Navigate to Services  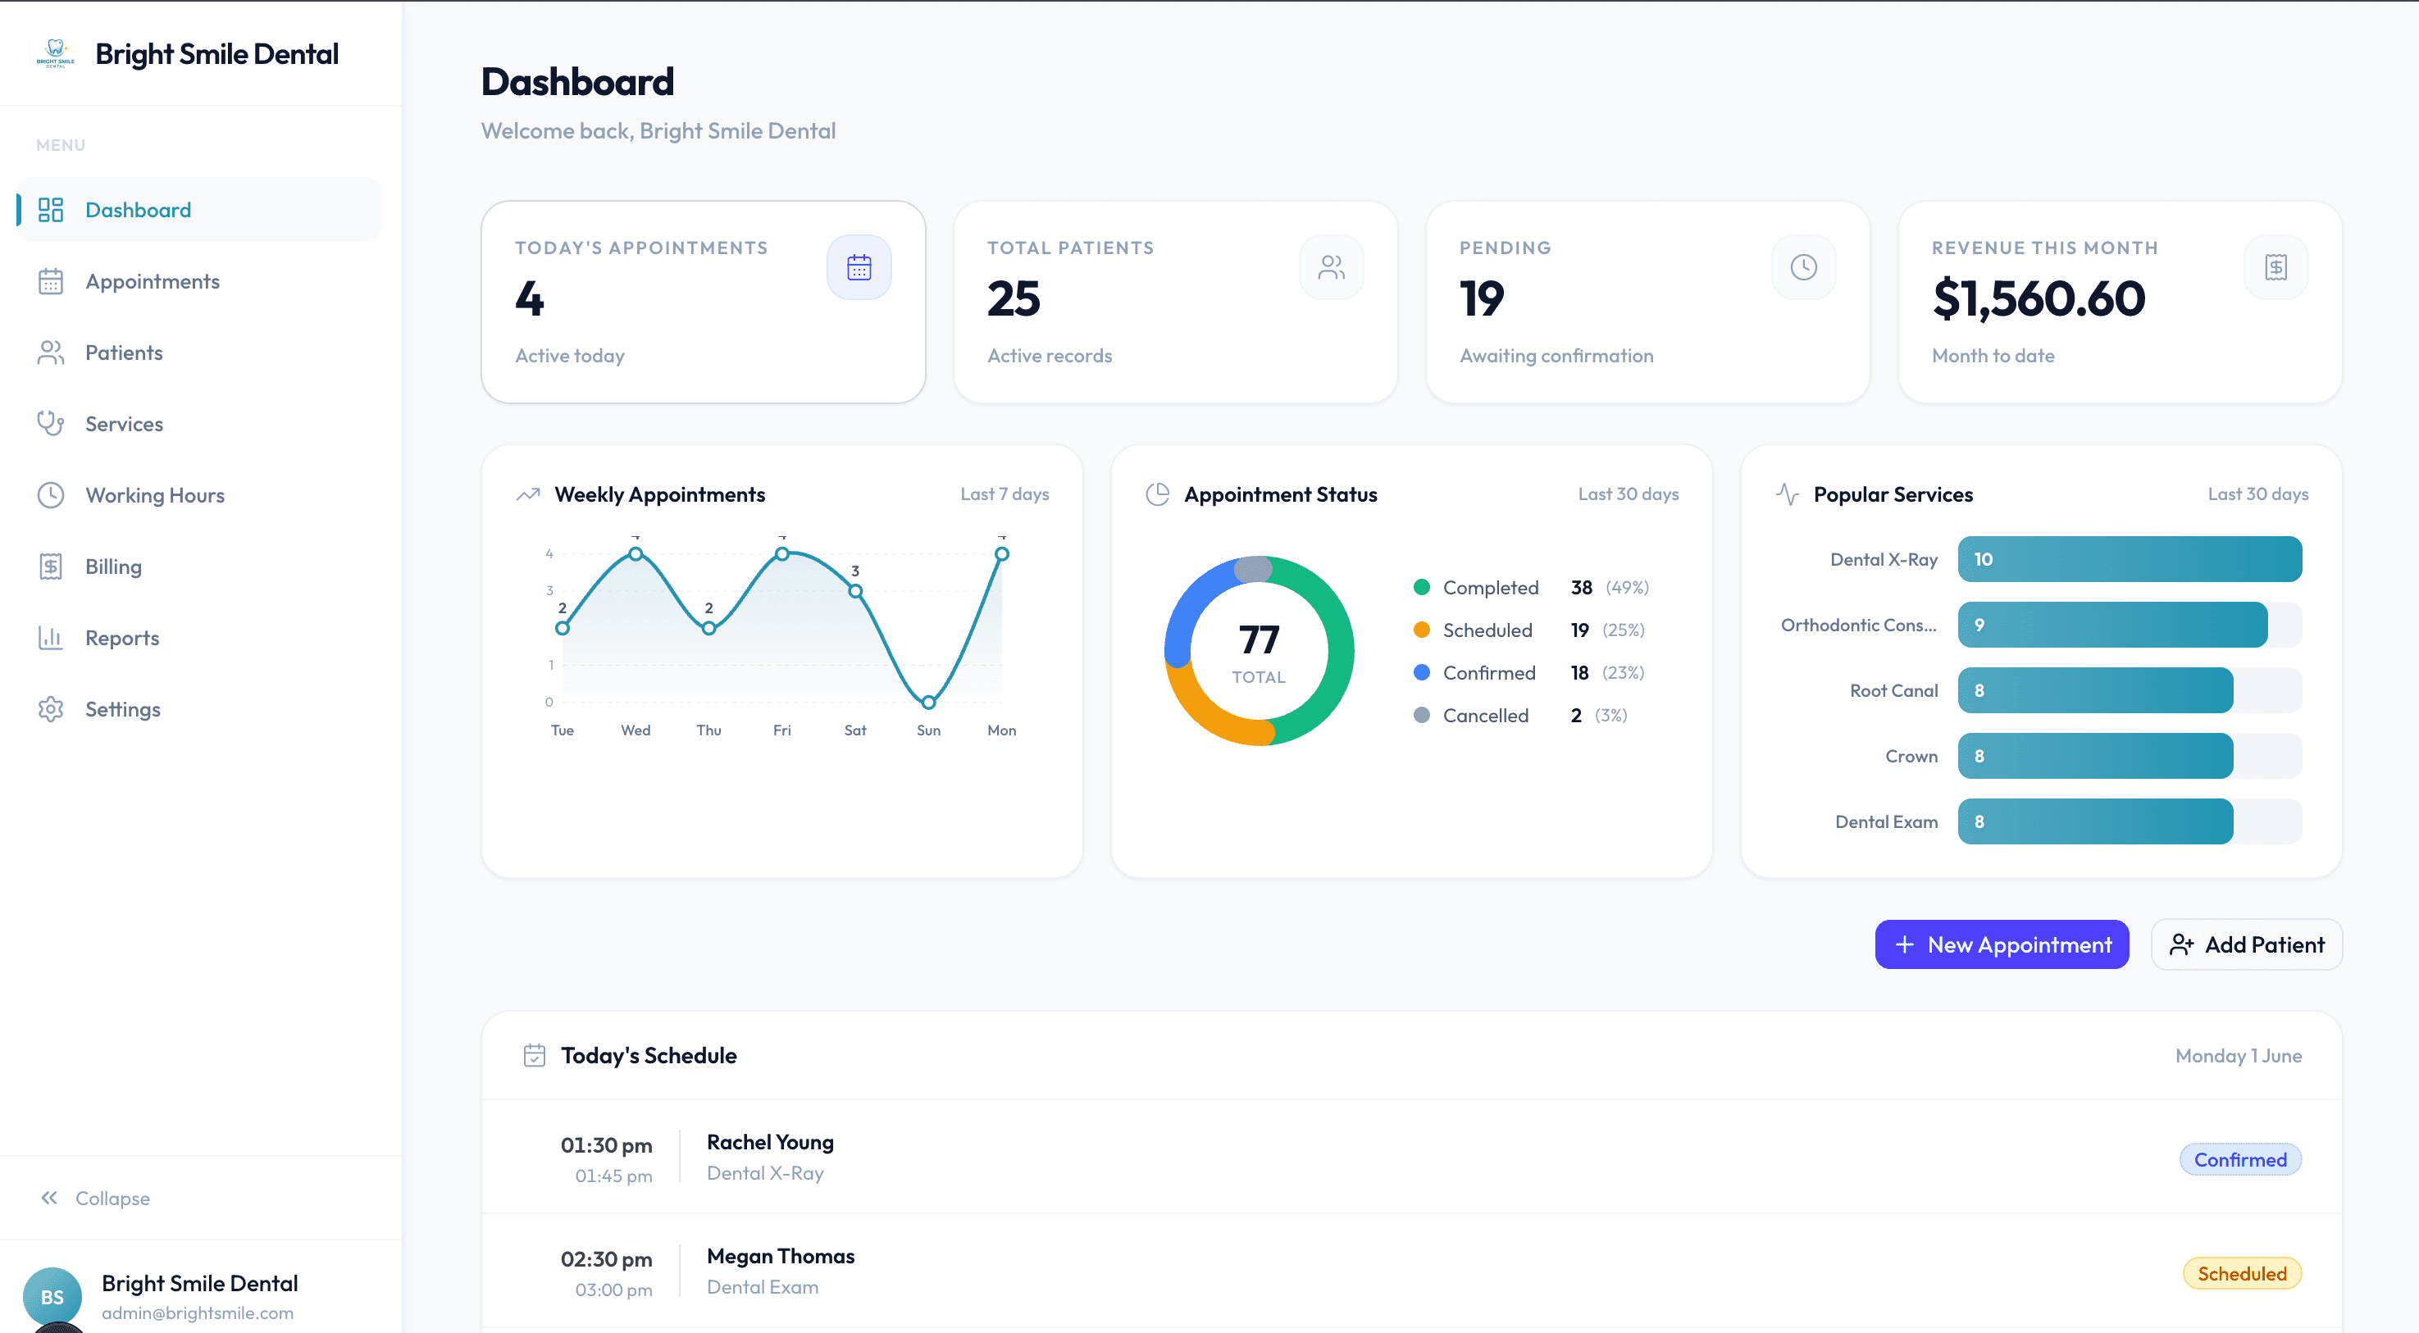(199, 423)
